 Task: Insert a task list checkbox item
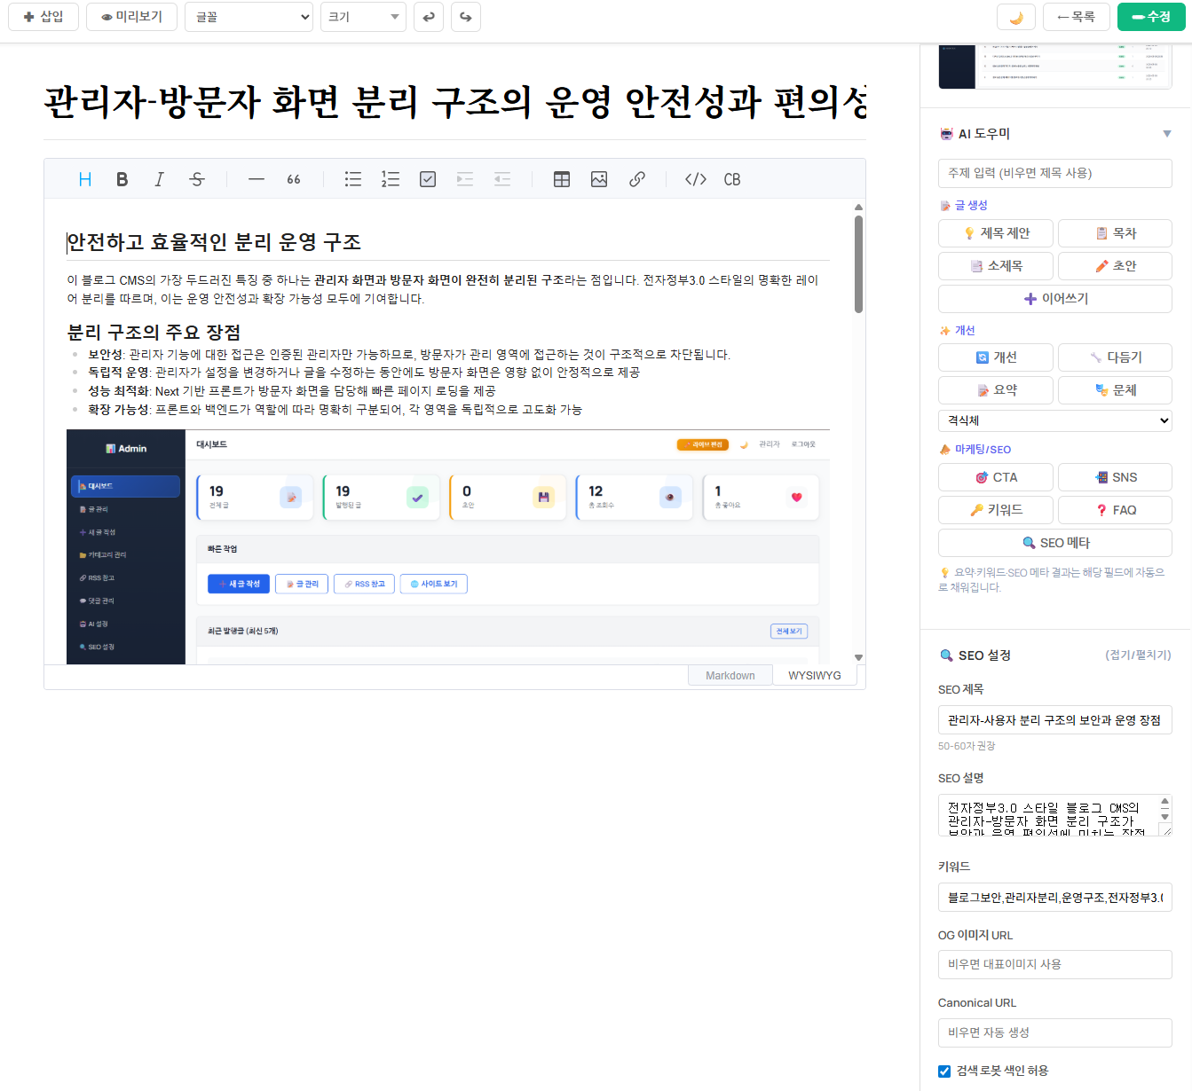(428, 179)
